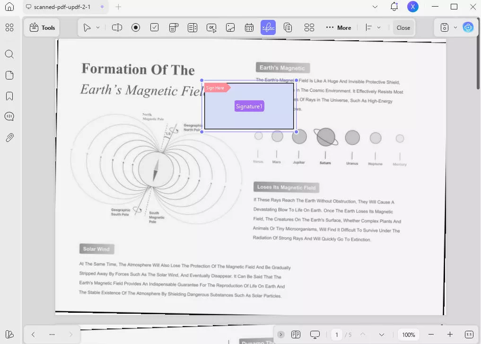
Task: Open the Tools menu button
Action: tap(42, 27)
